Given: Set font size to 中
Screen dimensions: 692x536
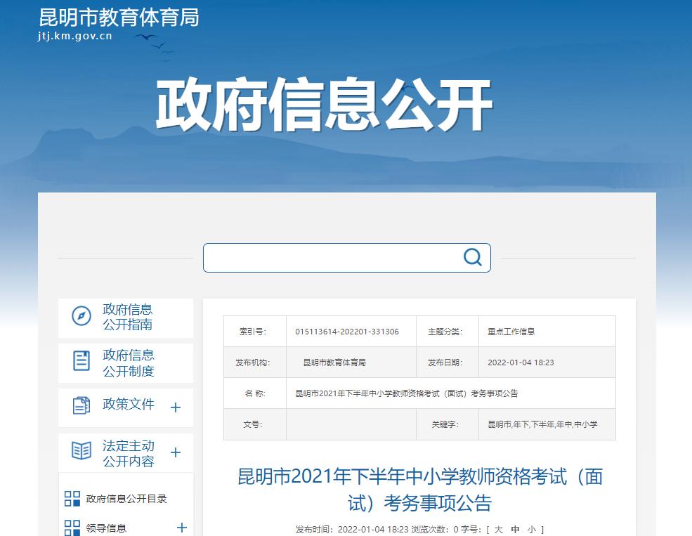Looking at the screenshot, I should [515, 530].
